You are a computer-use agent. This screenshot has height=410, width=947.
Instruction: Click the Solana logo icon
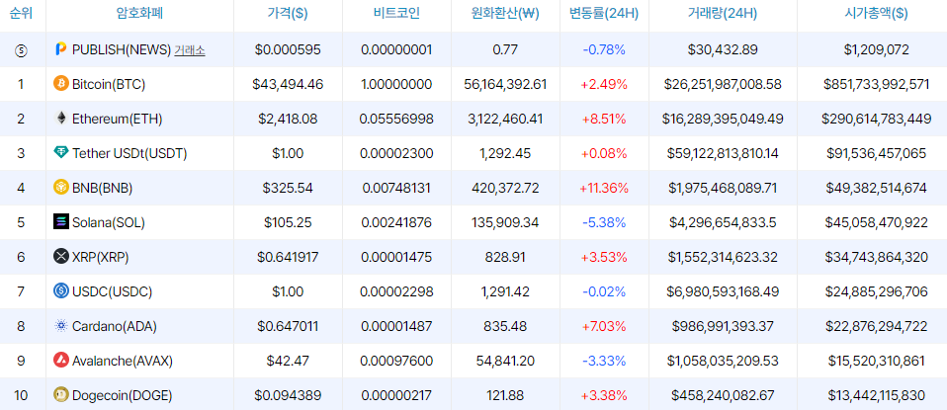coord(61,222)
